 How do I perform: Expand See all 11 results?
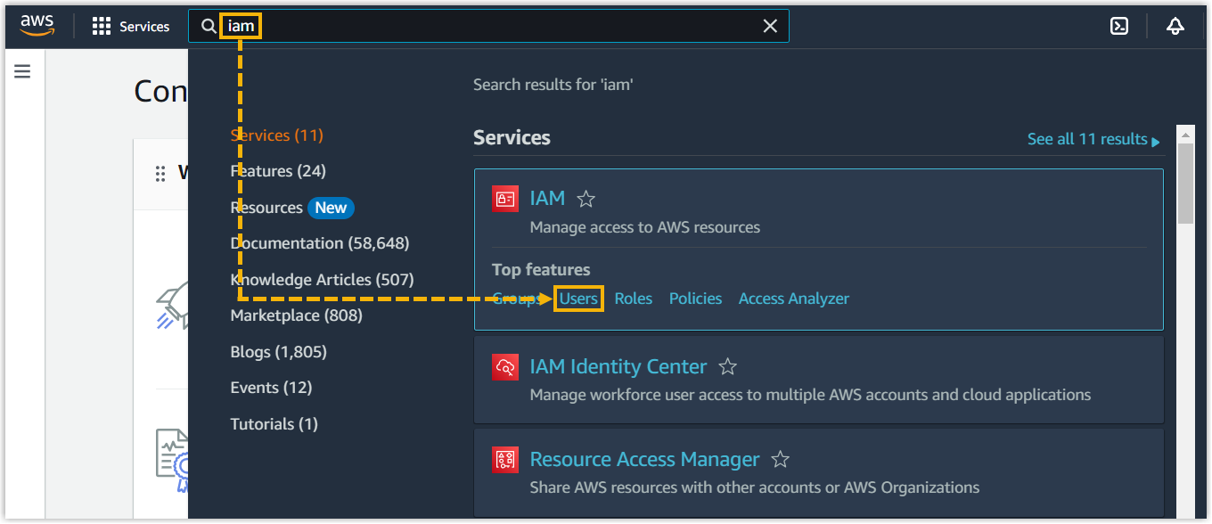click(1093, 139)
